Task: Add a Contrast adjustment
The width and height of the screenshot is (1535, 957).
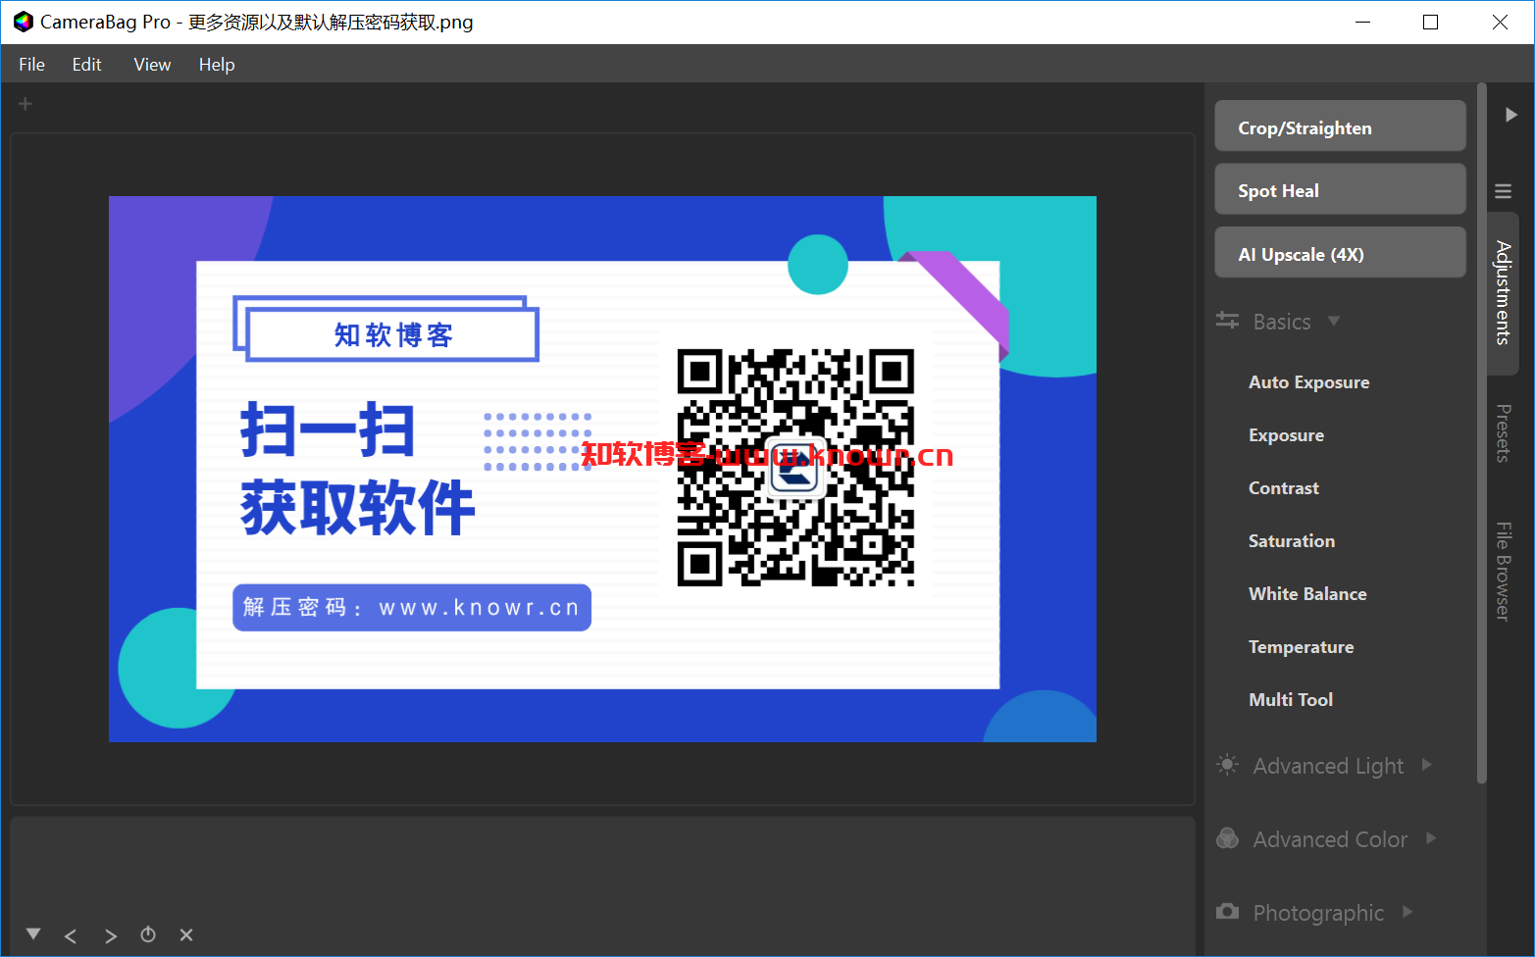Action: [x=1284, y=488]
